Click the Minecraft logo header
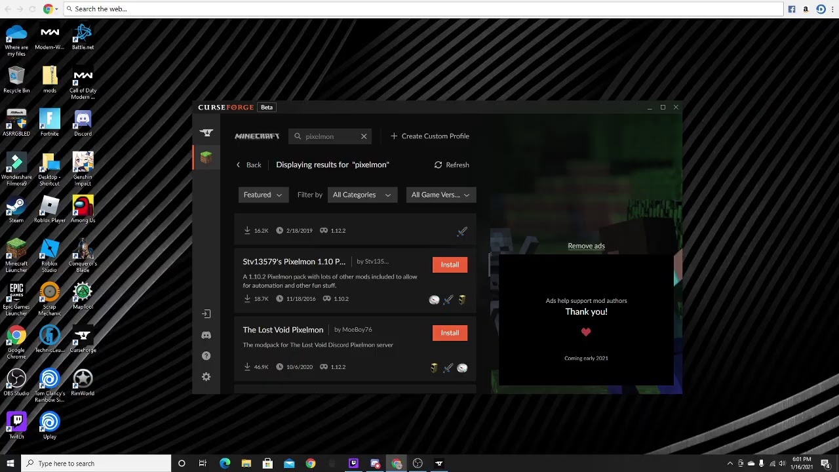This screenshot has width=839, height=472. pyautogui.click(x=257, y=136)
